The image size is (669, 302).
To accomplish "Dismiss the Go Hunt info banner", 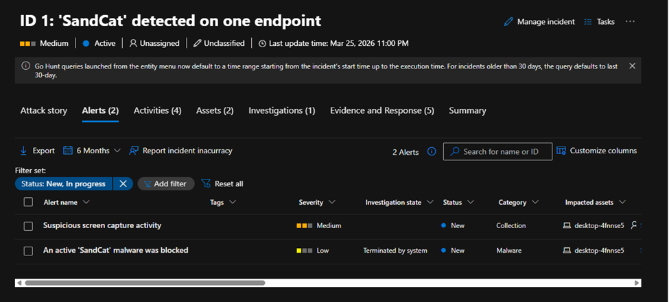I will pos(632,66).
